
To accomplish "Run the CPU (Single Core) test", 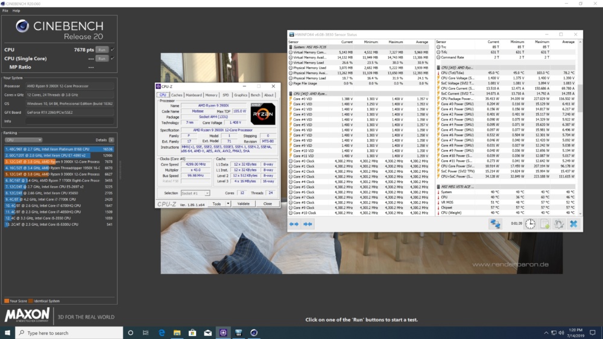I will pyautogui.click(x=101, y=58).
